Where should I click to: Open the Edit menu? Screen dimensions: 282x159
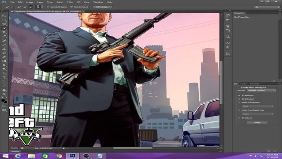coord(20,2)
